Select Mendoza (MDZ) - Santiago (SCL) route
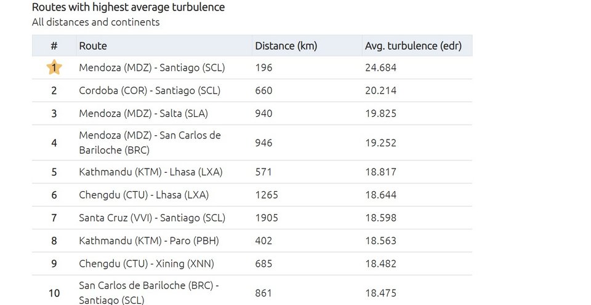The height and width of the screenshot is (305, 591). (x=152, y=68)
